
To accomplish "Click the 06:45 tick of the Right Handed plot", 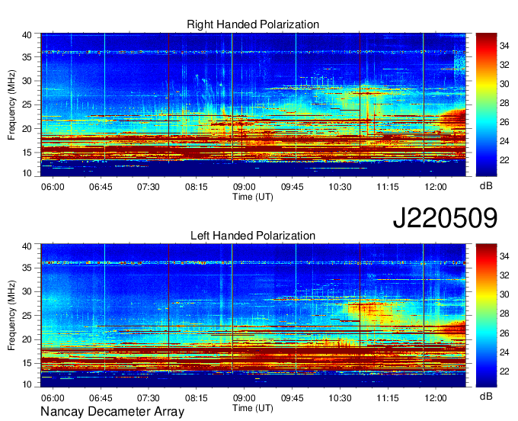I will 101,187.
